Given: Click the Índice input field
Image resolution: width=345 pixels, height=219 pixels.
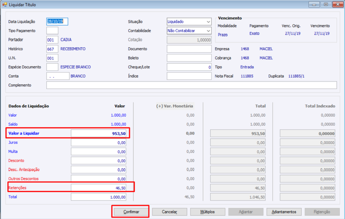Looking at the screenshot, I should click(x=189, y=76).
